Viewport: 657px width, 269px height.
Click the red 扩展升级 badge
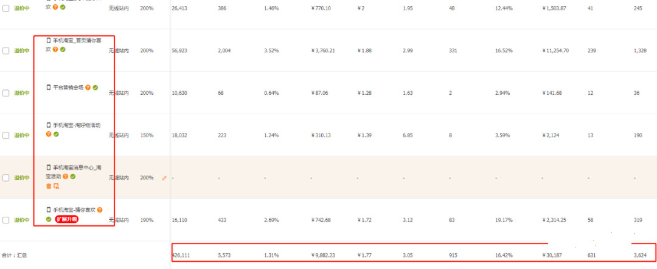coord(66,219)
